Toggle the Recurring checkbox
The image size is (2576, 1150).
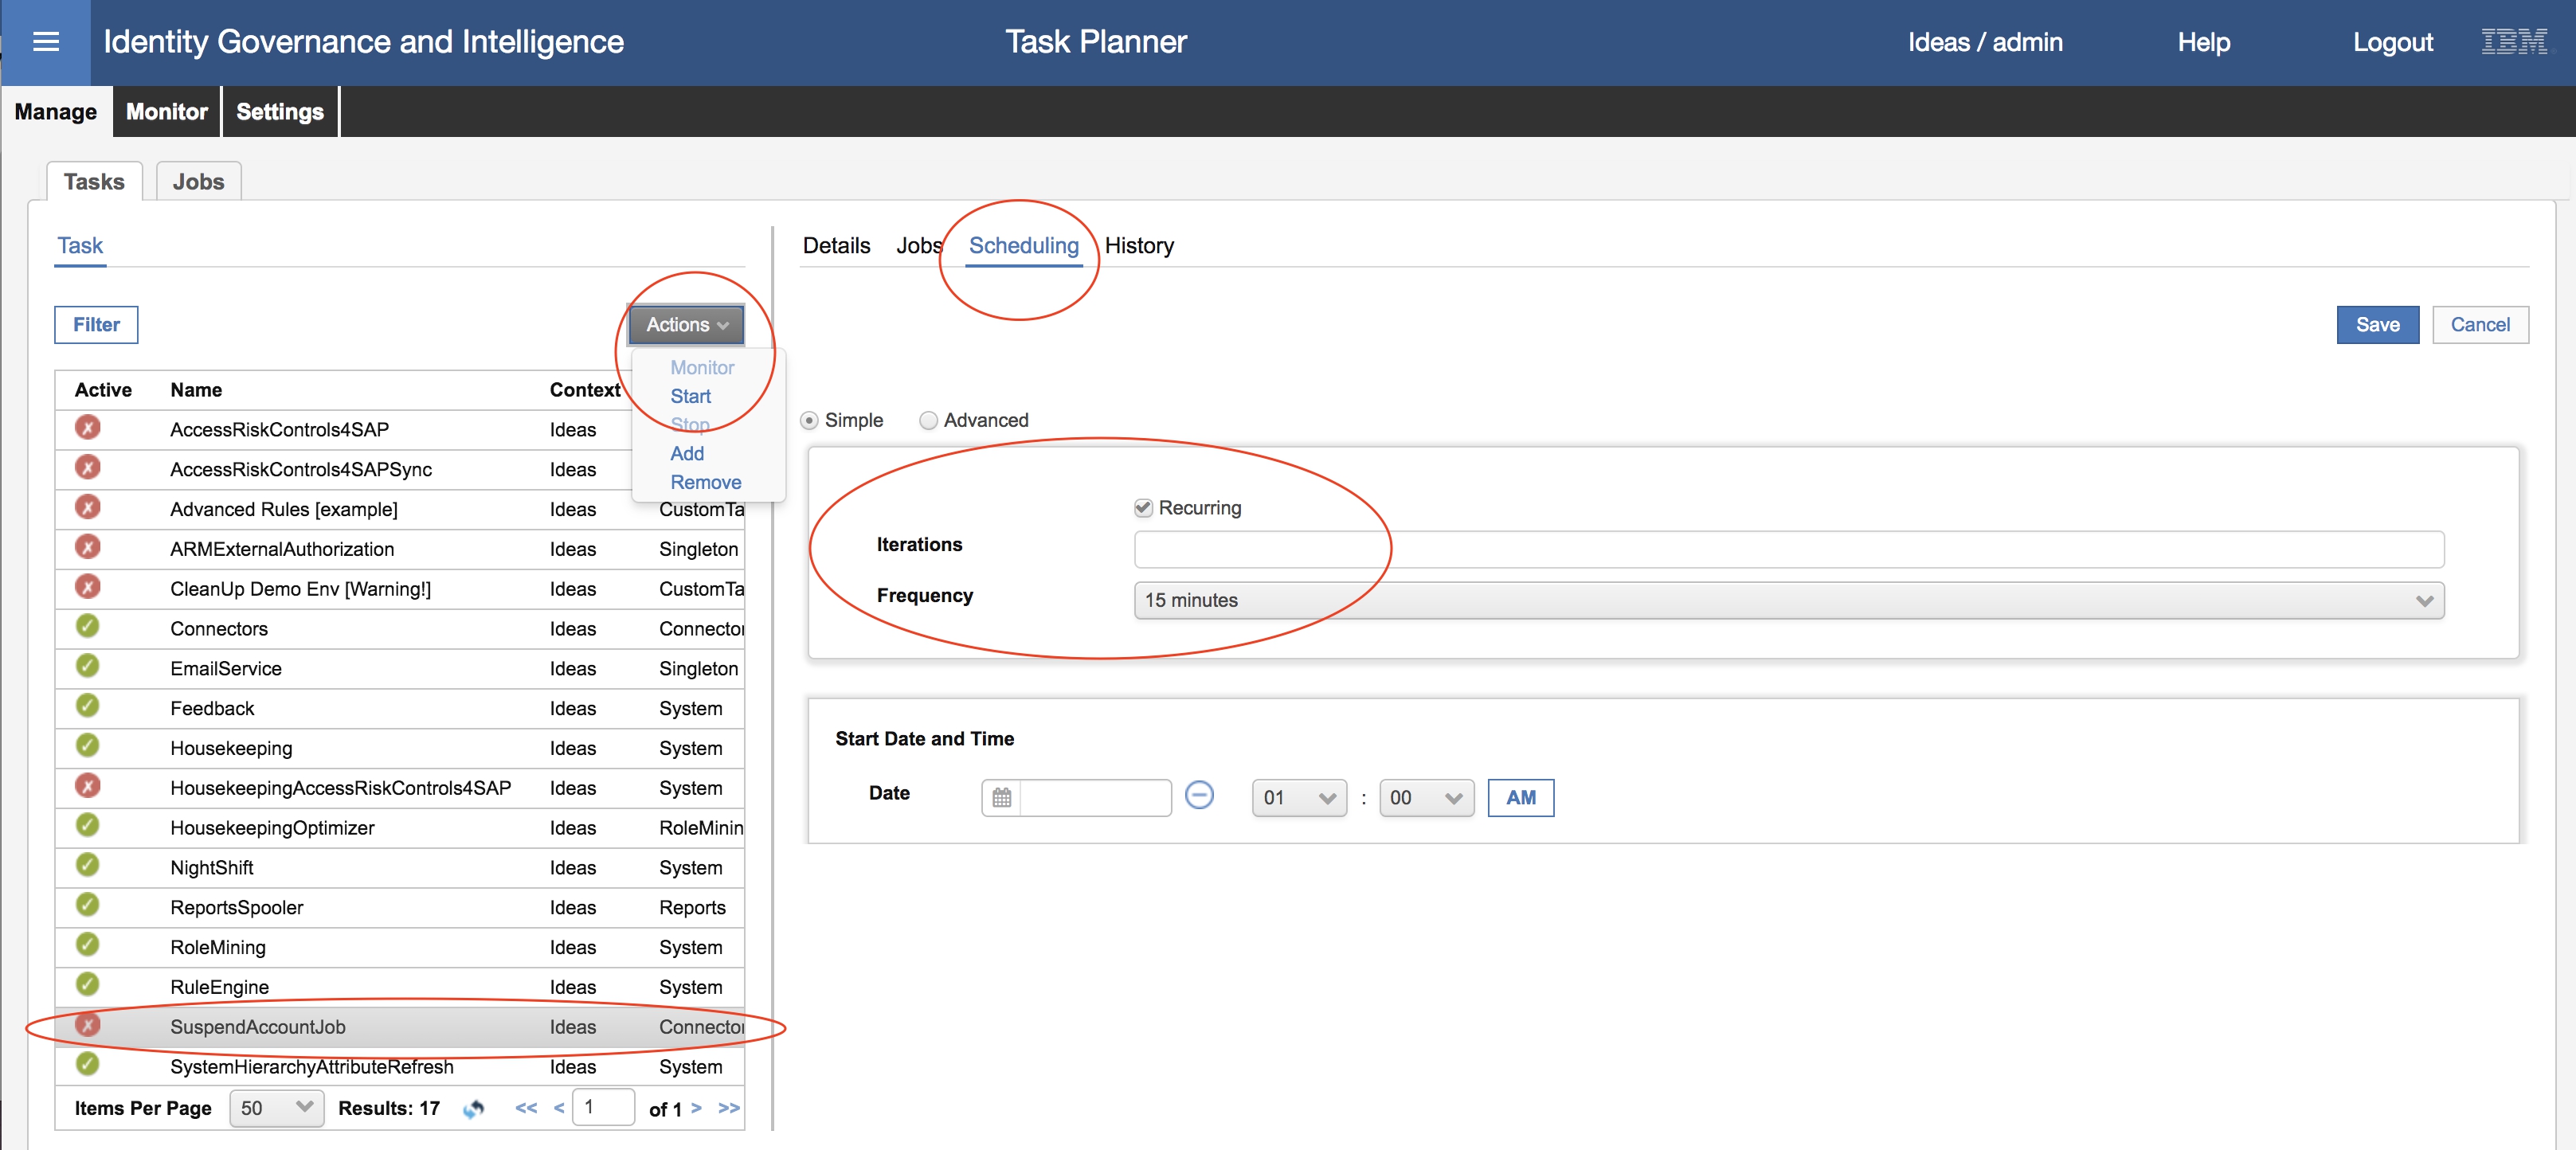click(x=1143, y=508)
